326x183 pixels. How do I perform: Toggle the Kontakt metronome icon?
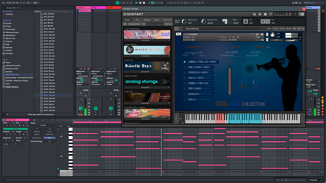click(x=246, y=21)
